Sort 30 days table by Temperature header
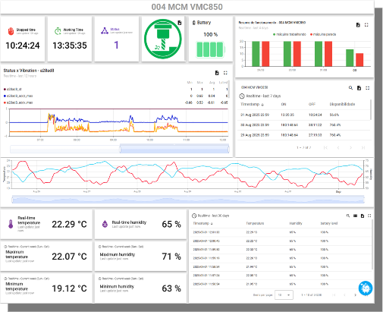This screenshot has width=383, height=312. (255, 223)
